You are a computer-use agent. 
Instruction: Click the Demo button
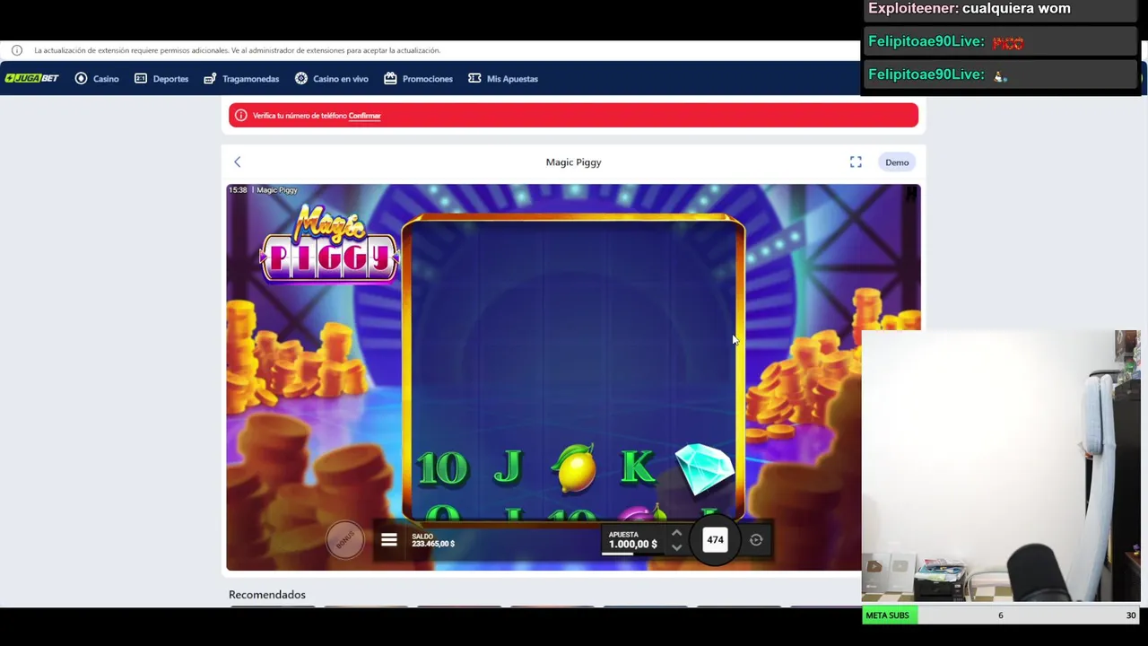tap(897, 162)
